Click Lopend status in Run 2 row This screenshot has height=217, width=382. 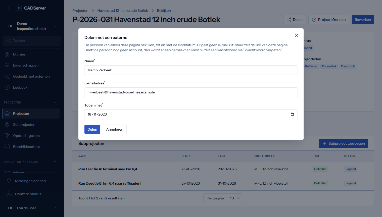[351, 183]
